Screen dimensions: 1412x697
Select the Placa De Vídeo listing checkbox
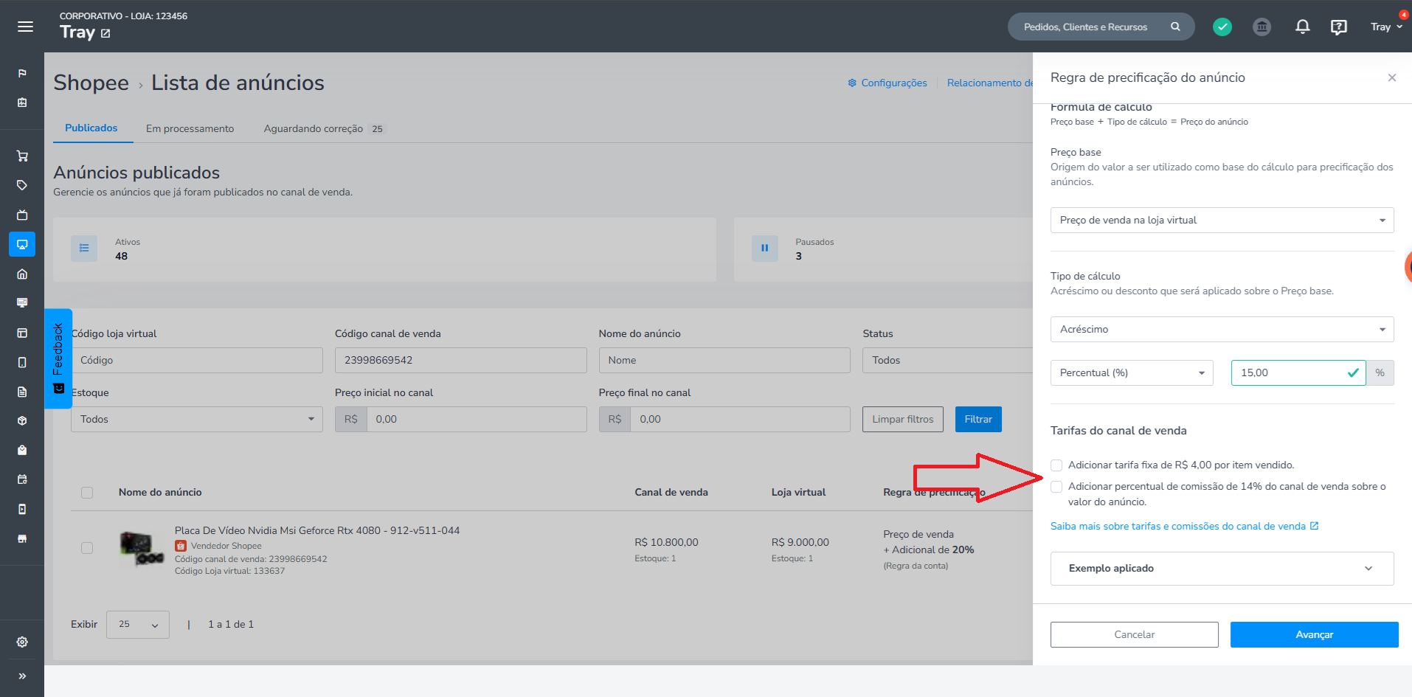[87, 548]
